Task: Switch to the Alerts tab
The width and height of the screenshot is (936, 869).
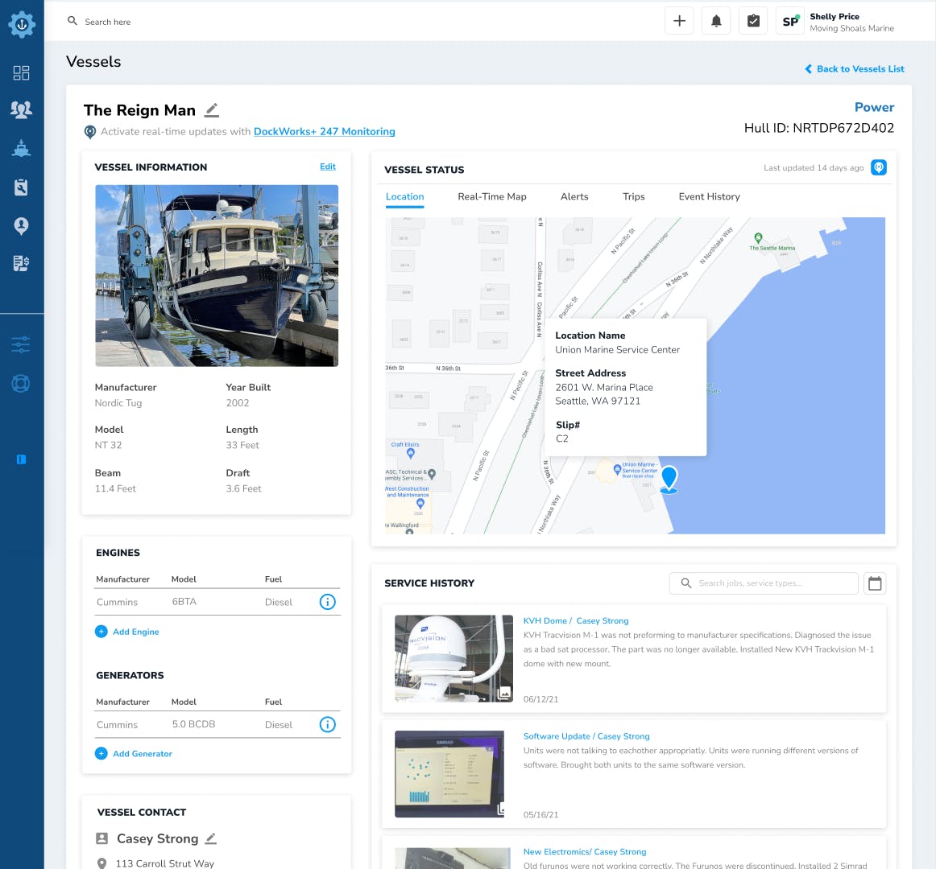Action: click(x=574, y=197)
